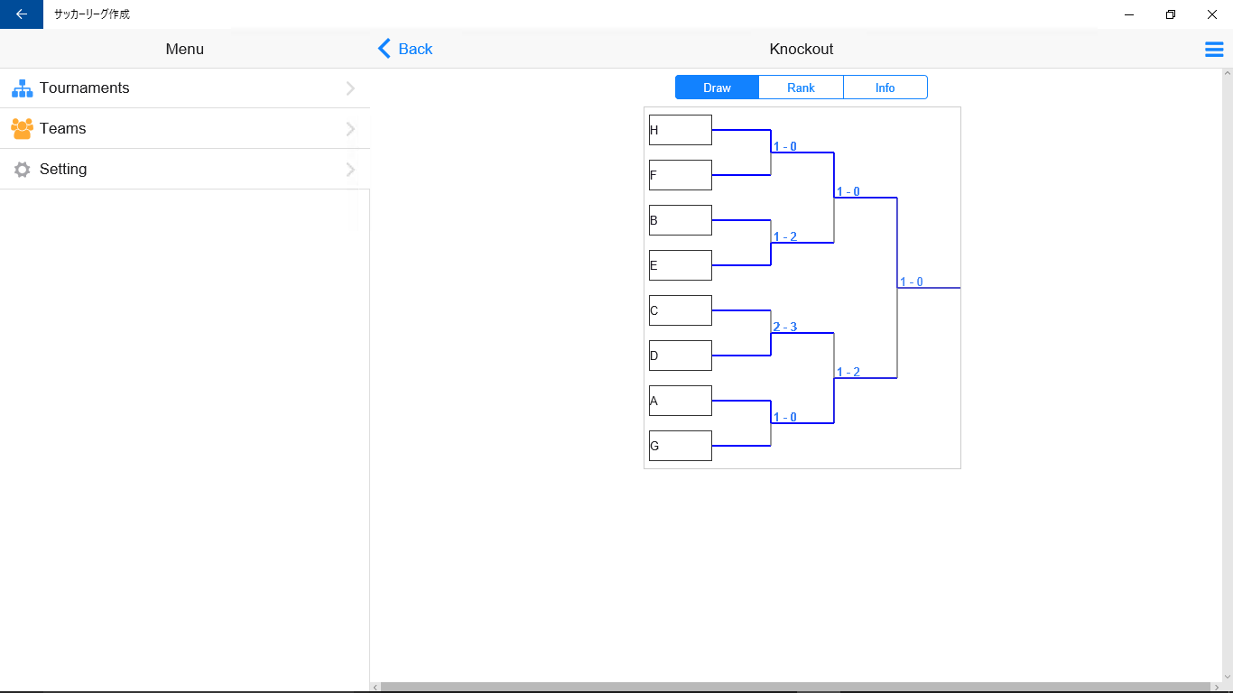Switch to the Rank tab

coord(801,88)
